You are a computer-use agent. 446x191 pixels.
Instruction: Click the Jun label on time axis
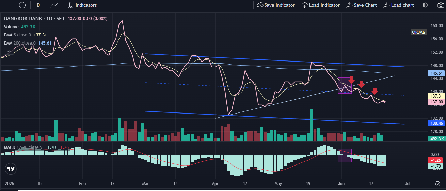pyautogui.click(x=341, y=183)
